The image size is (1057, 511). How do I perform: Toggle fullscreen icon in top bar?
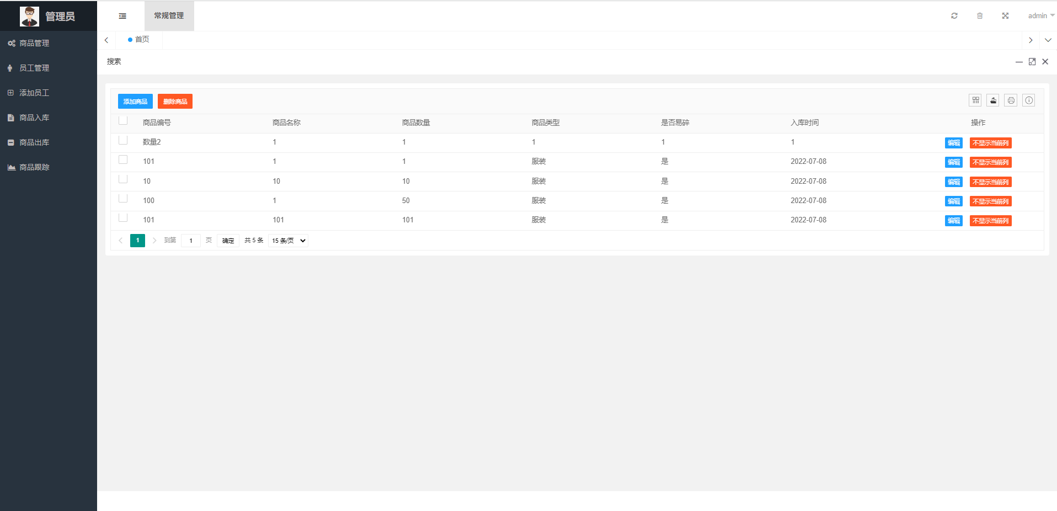click(x=1005, y=16)
